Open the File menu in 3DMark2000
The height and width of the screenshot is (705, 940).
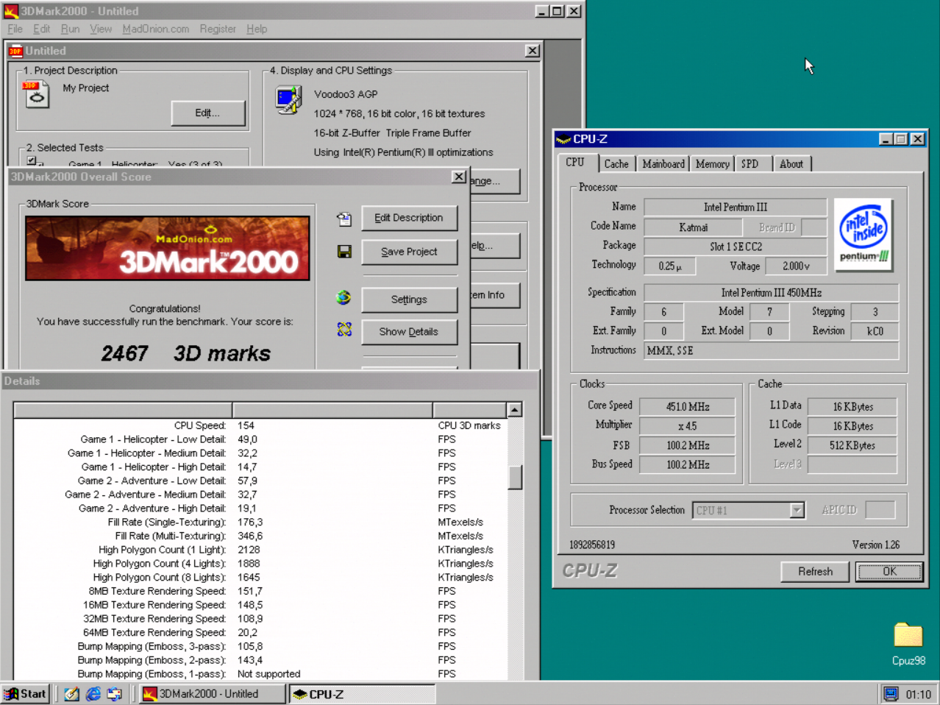[15, 29]
